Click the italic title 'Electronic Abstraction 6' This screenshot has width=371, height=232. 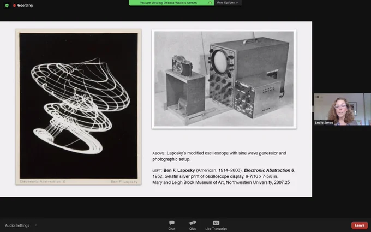coord(269,170)
